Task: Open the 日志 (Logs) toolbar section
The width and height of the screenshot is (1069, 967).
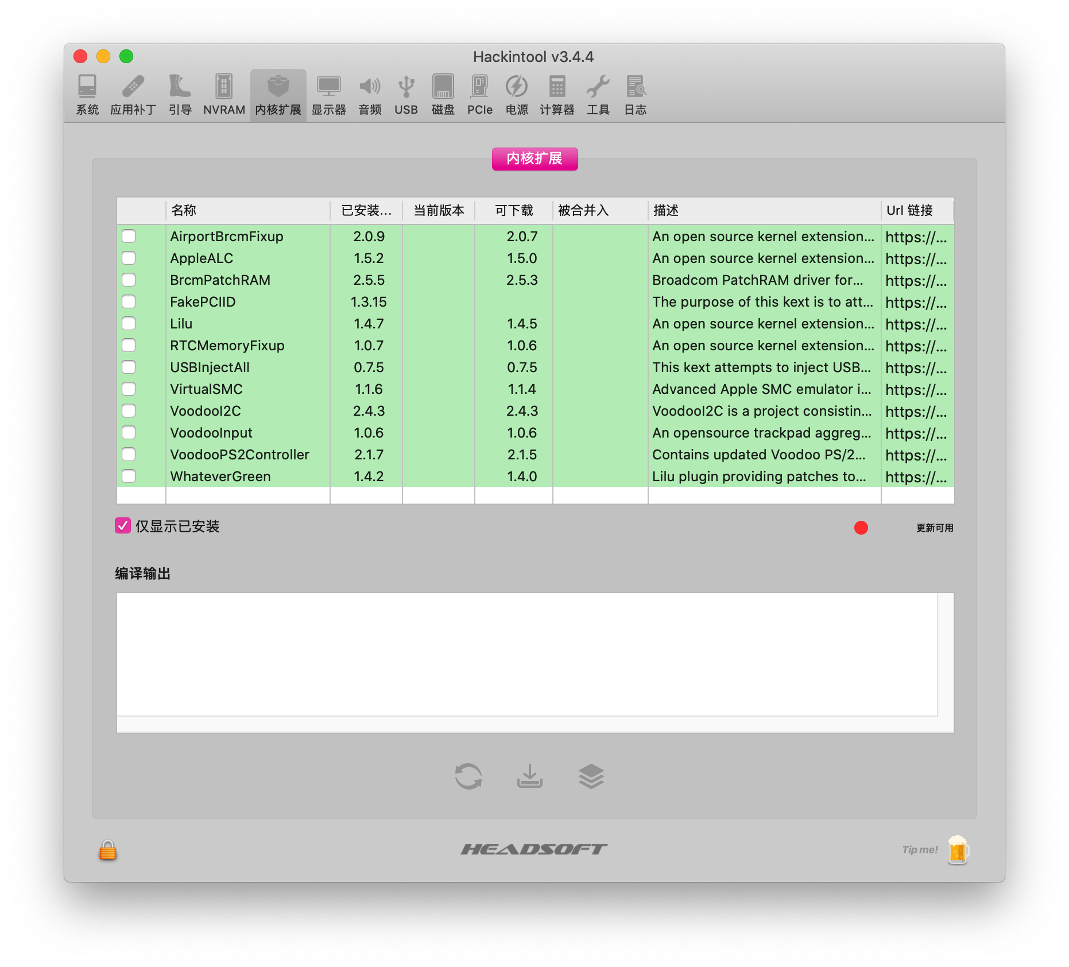Action: [636, 95]
